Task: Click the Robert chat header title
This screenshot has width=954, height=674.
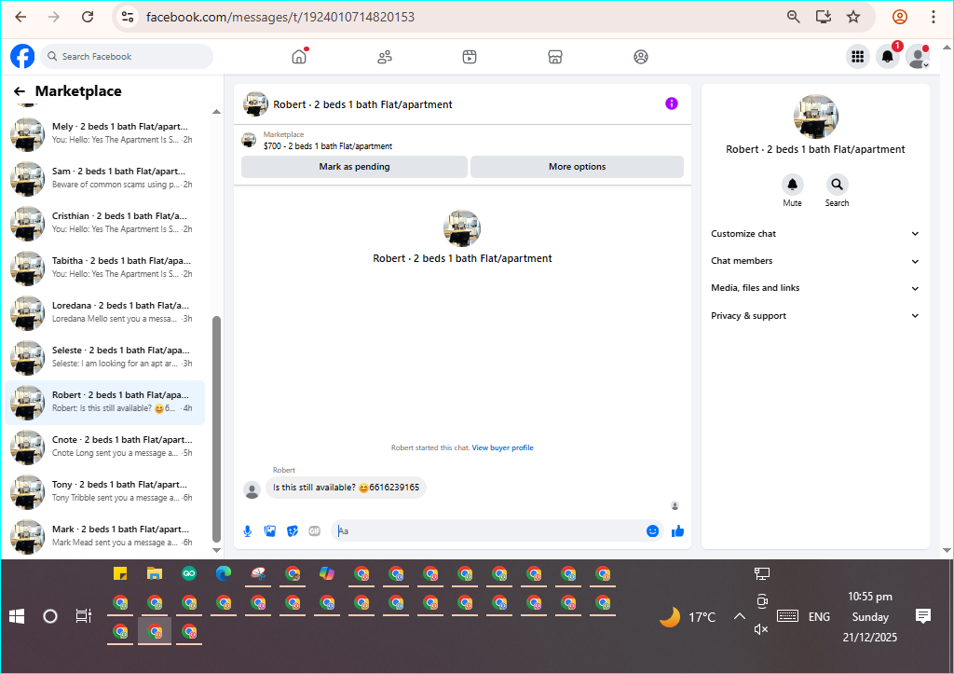Action: click(x=362, y=104)
